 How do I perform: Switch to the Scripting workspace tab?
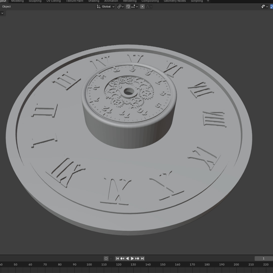click(197, 1)
